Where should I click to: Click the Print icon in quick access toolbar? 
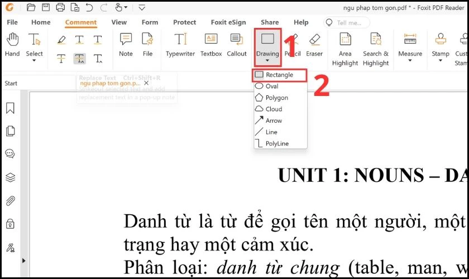[x=60, y=7]
